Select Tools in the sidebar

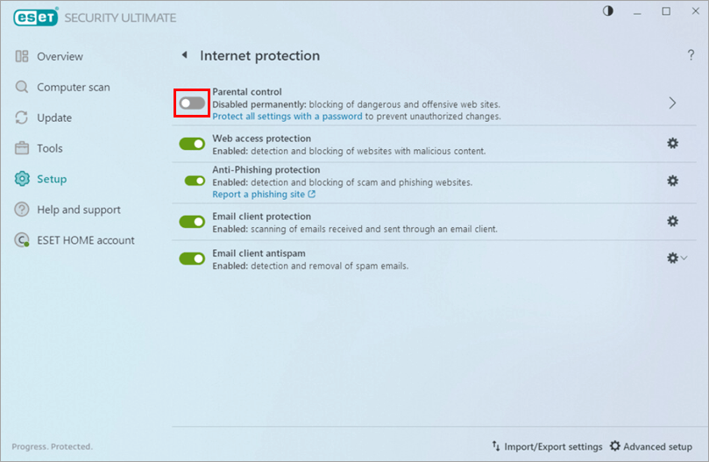49,148
